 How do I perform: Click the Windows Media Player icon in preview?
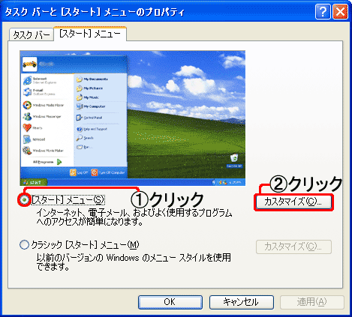[27, 105]
